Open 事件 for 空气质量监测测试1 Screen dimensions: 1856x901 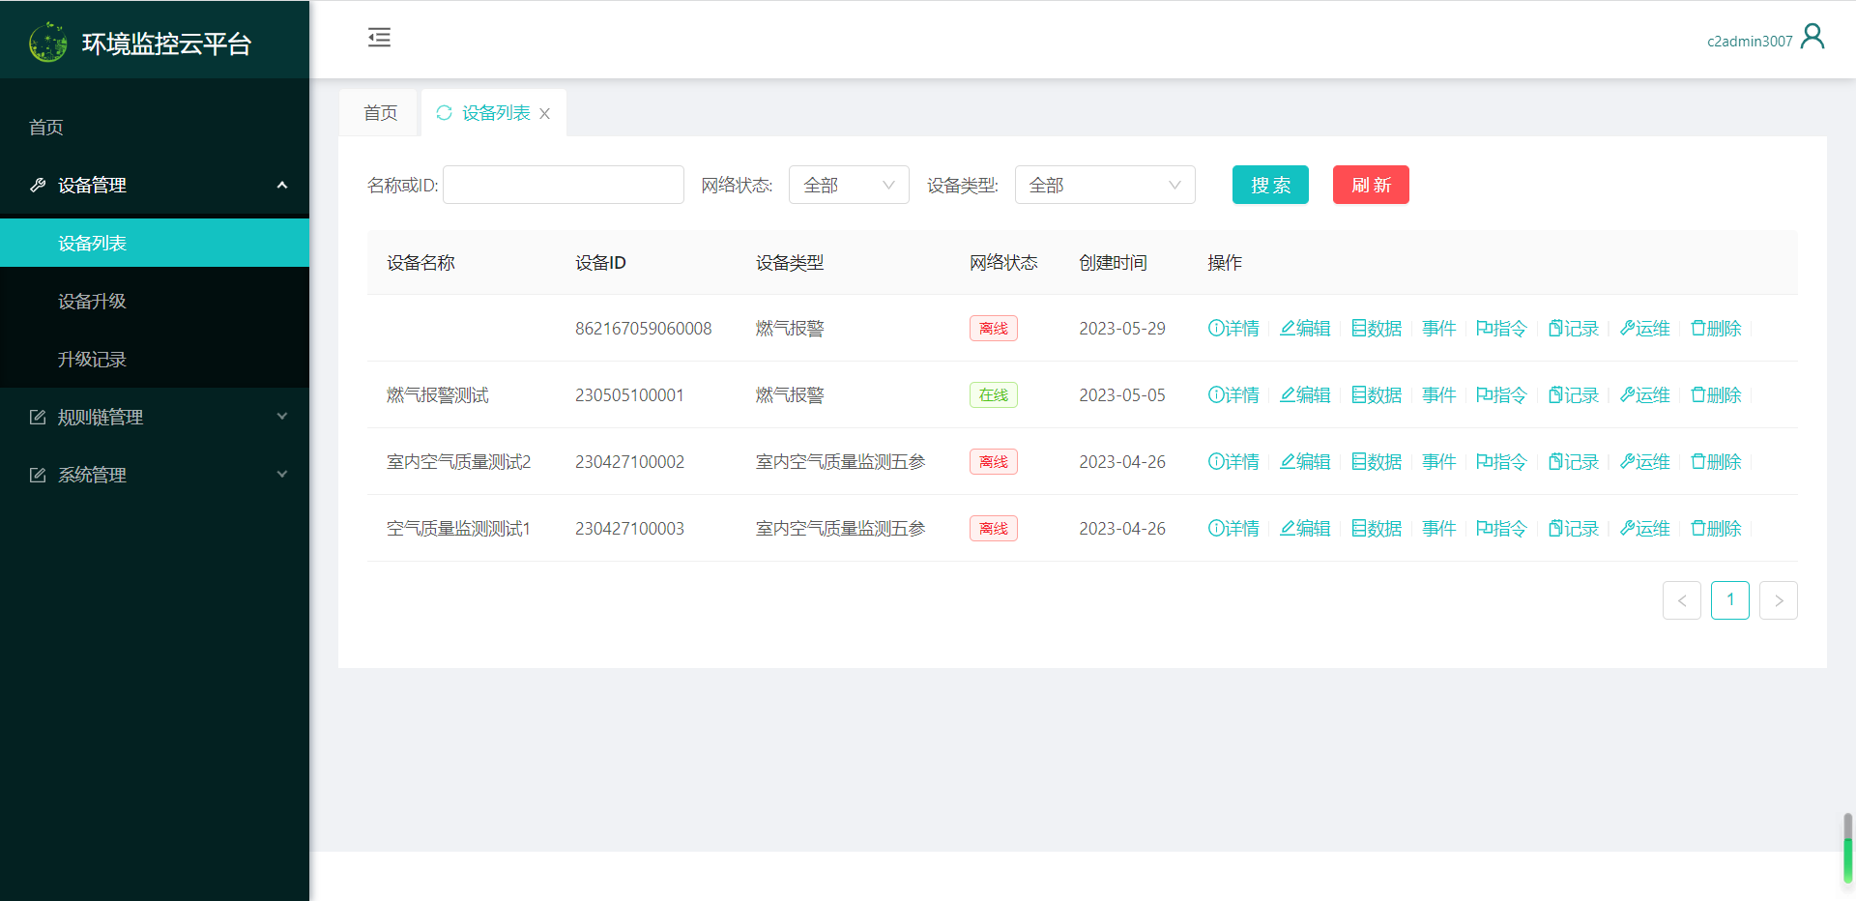point(1439,529)
